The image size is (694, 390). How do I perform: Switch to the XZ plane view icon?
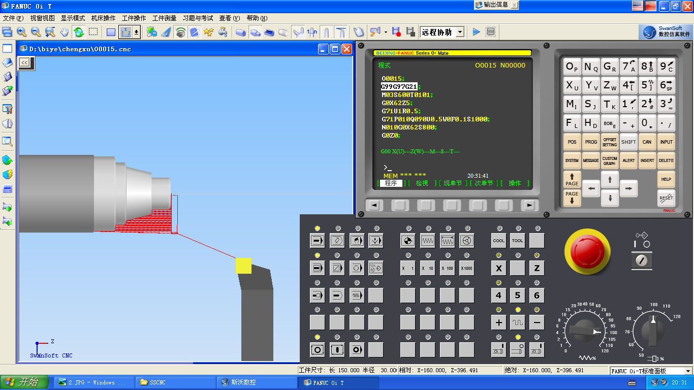click(x=126, y=32)
